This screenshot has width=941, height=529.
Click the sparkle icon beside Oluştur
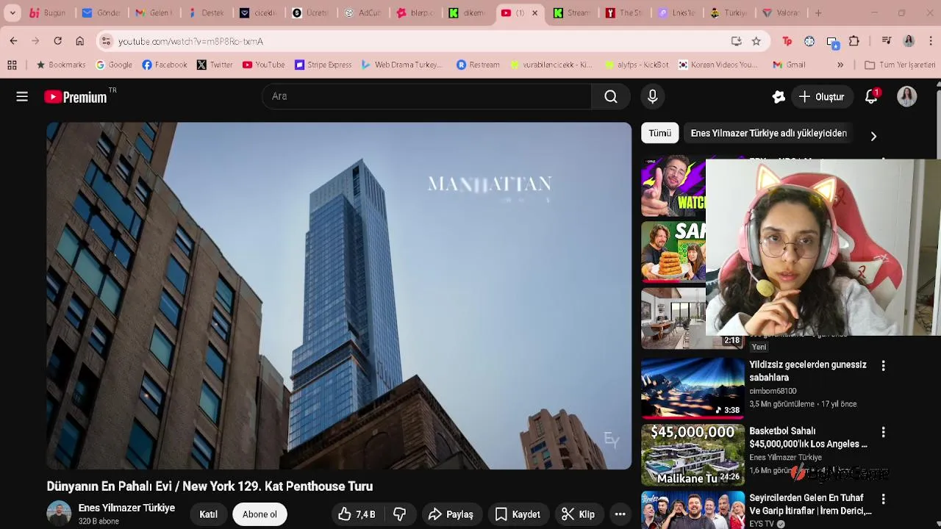click(x=779, y=96)
